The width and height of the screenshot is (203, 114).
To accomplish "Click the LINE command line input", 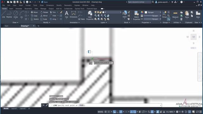I will (x=105, y=105).
